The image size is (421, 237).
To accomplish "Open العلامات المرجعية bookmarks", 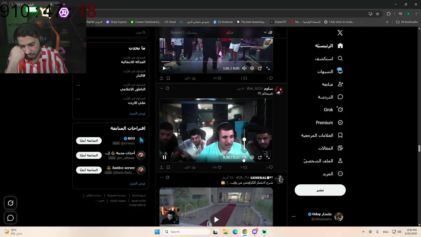I will (x=322, y=135).
